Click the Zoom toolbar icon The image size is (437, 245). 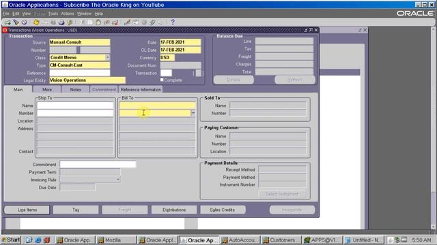point(136,22)
